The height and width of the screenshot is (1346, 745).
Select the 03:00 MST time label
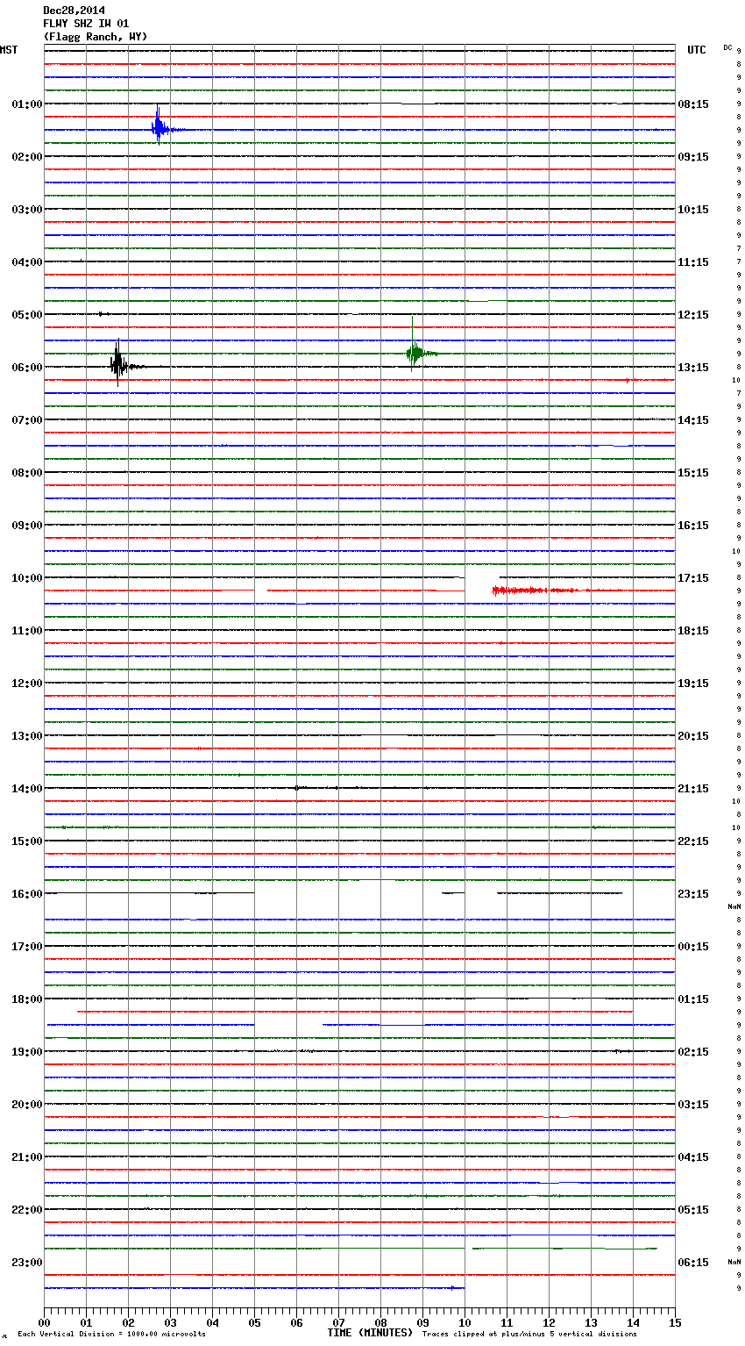point(27,210)
